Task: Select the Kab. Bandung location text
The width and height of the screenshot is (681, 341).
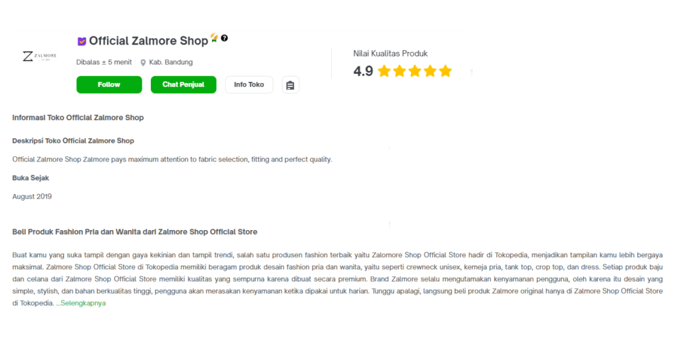Action: pos(171,62)
